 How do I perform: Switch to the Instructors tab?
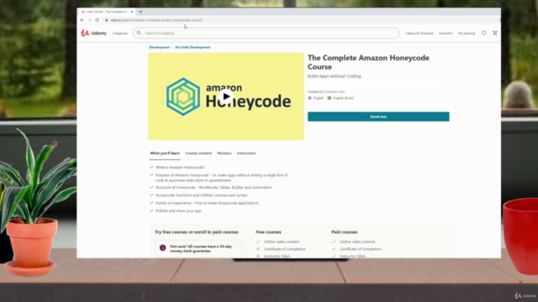tap(246, 154)
